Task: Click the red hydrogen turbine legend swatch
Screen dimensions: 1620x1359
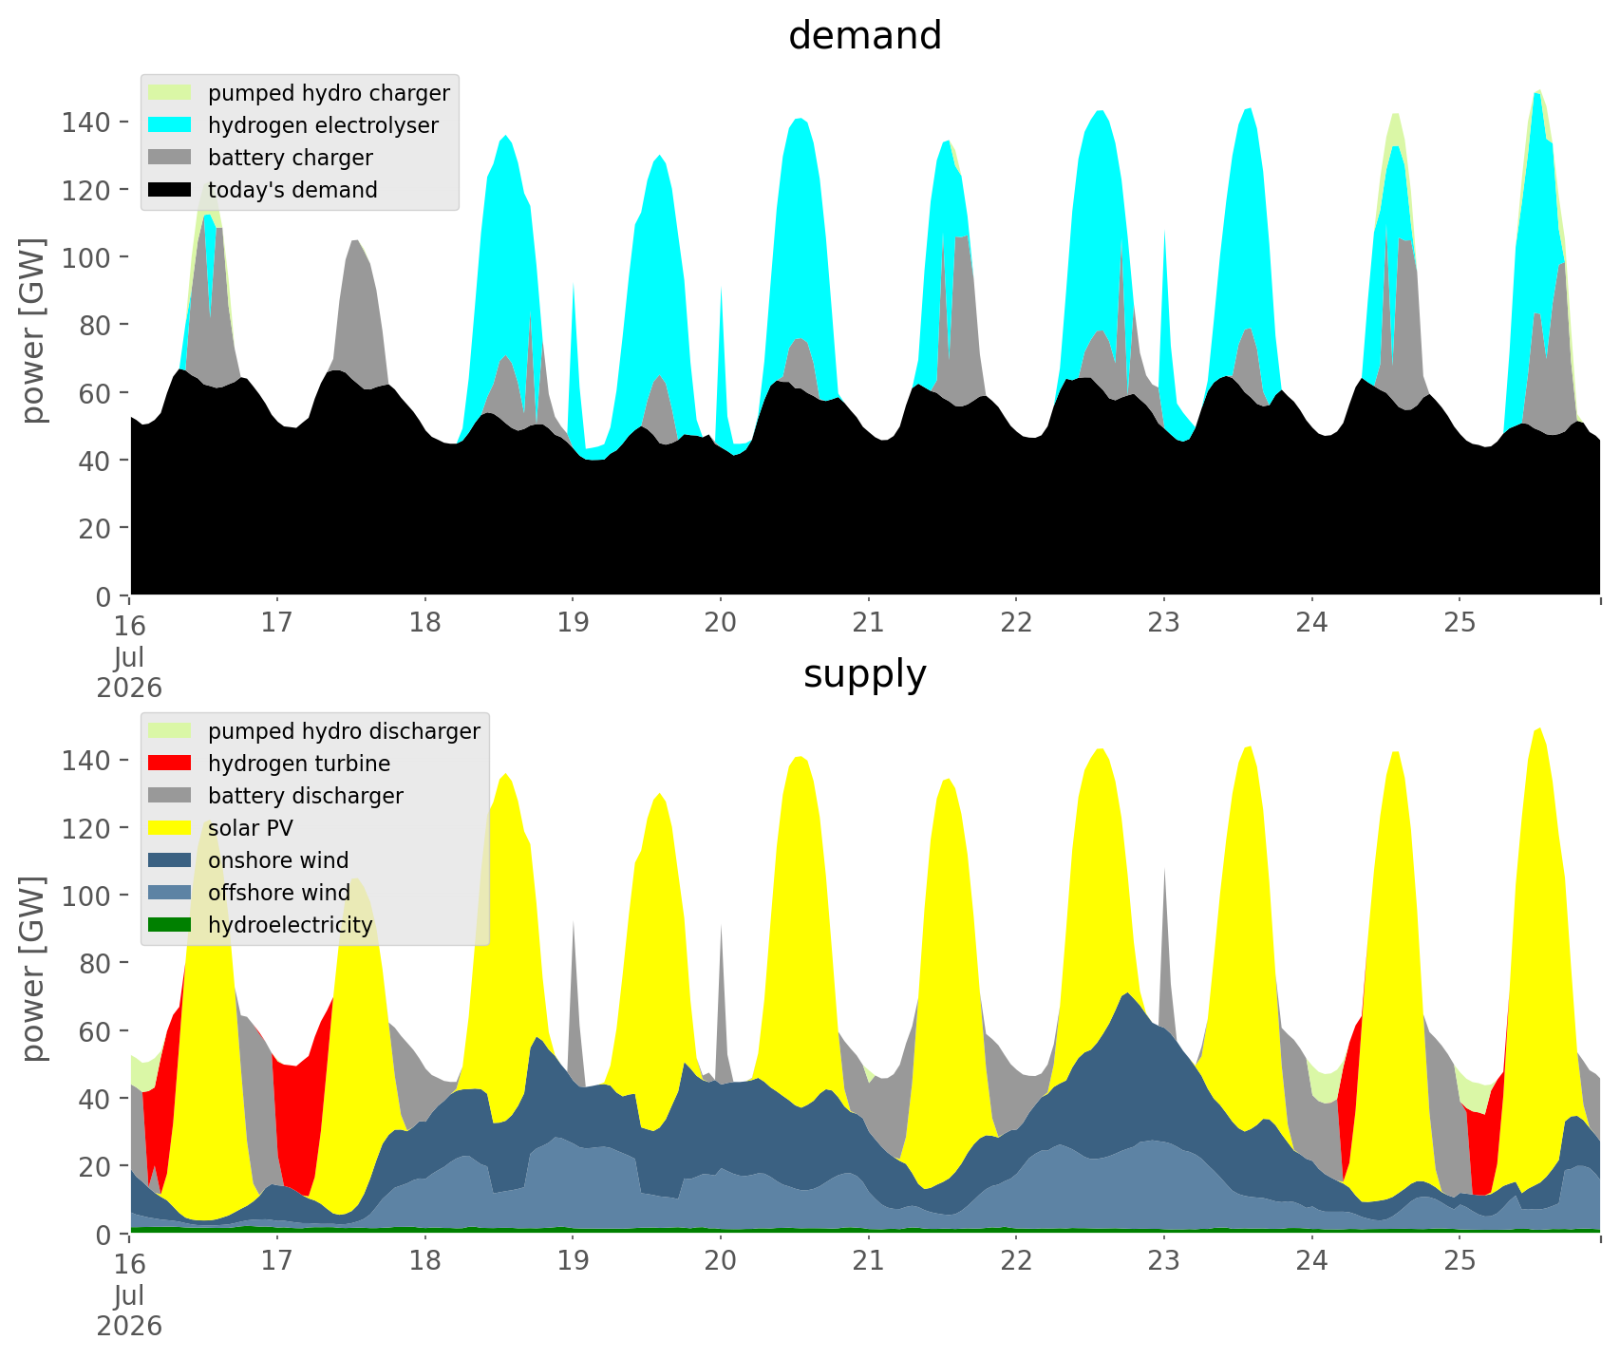Action: (171, 764)
